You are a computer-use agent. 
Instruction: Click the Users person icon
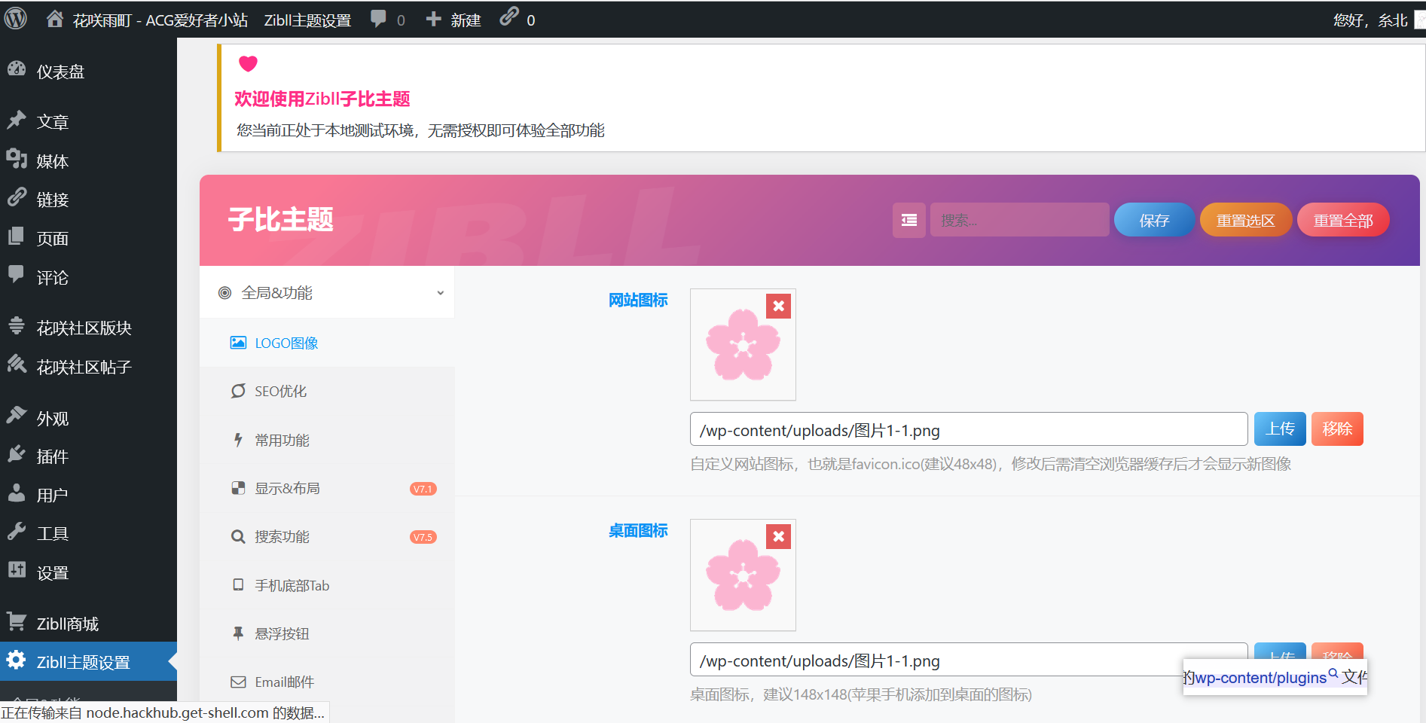click(17, 493)
